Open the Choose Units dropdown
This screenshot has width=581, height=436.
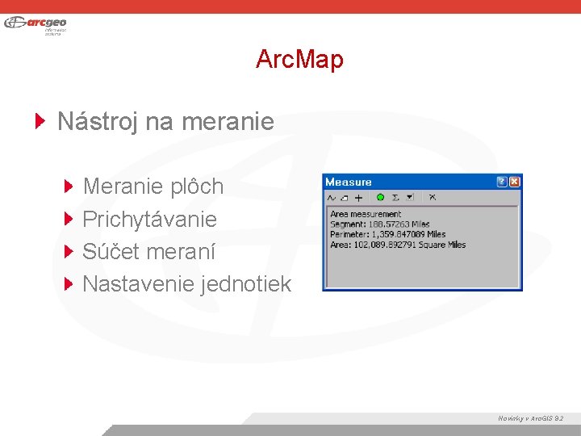click(410, 198)
